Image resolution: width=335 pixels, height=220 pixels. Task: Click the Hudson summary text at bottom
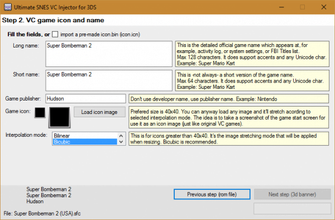pyautogui.click(x=35, y=201)
